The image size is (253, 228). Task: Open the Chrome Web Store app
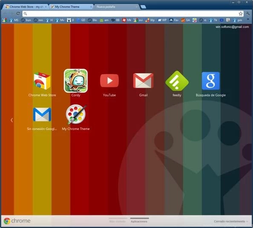click(42, 81)
